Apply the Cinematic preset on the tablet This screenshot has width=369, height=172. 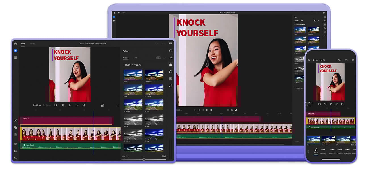154,75
